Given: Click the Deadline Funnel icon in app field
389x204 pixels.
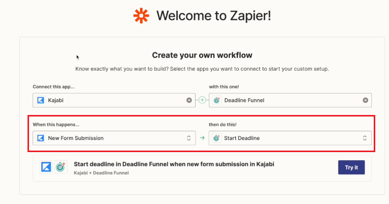Looking at the screenshot, I should coord(217,100).
